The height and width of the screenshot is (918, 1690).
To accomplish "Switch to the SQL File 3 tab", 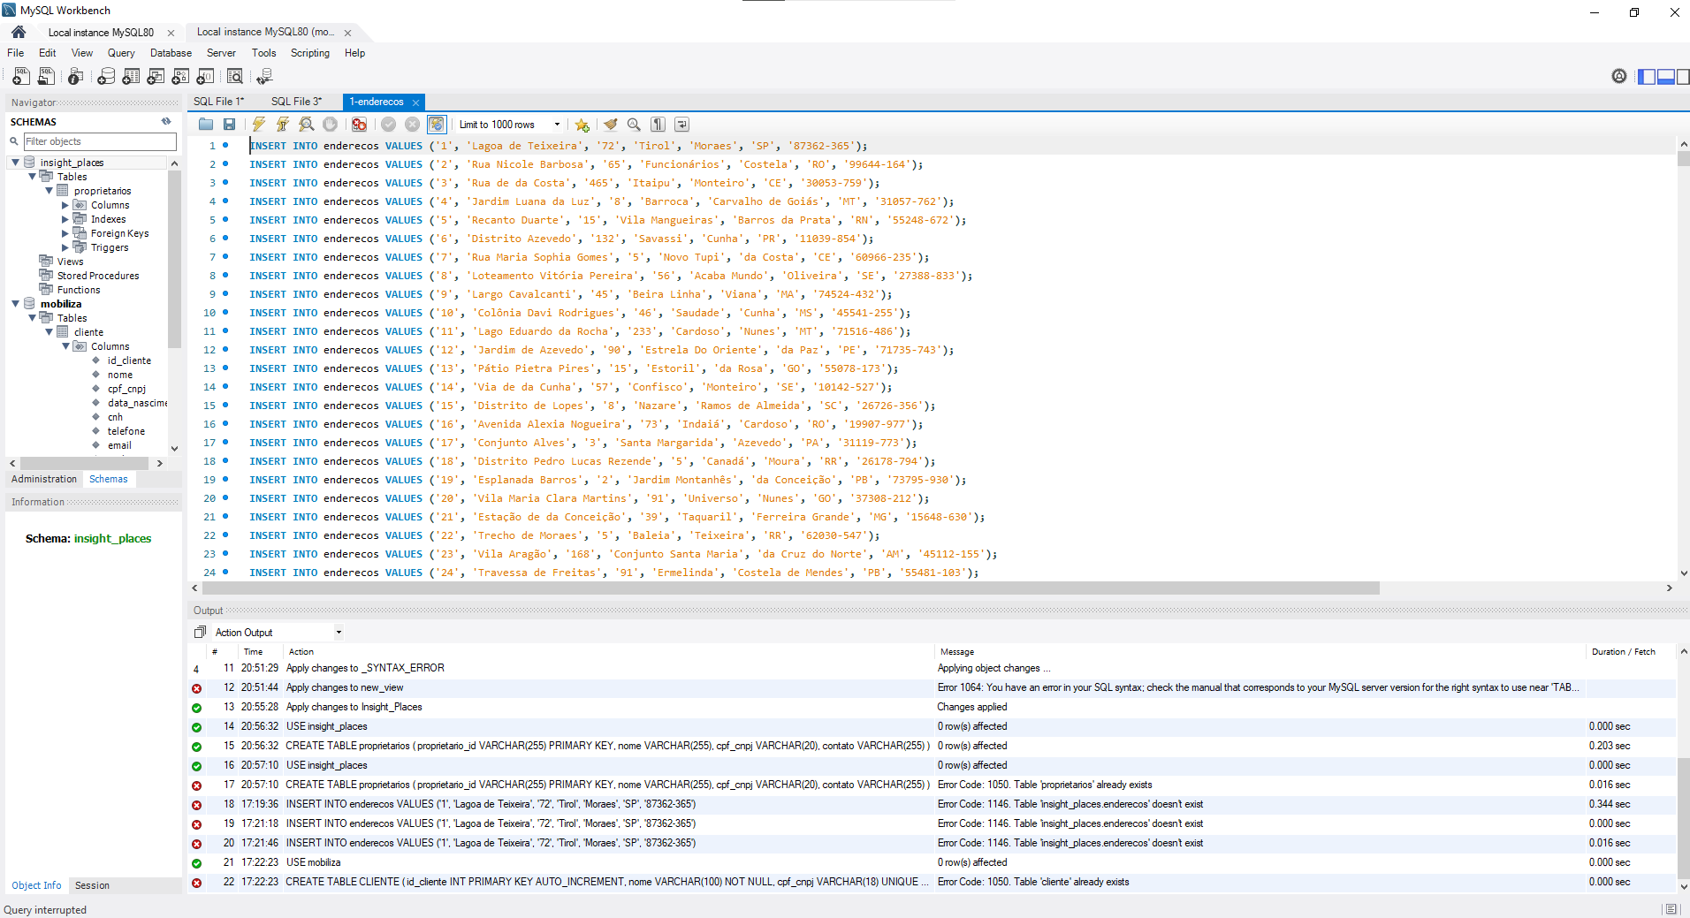I will pos(296,102).
